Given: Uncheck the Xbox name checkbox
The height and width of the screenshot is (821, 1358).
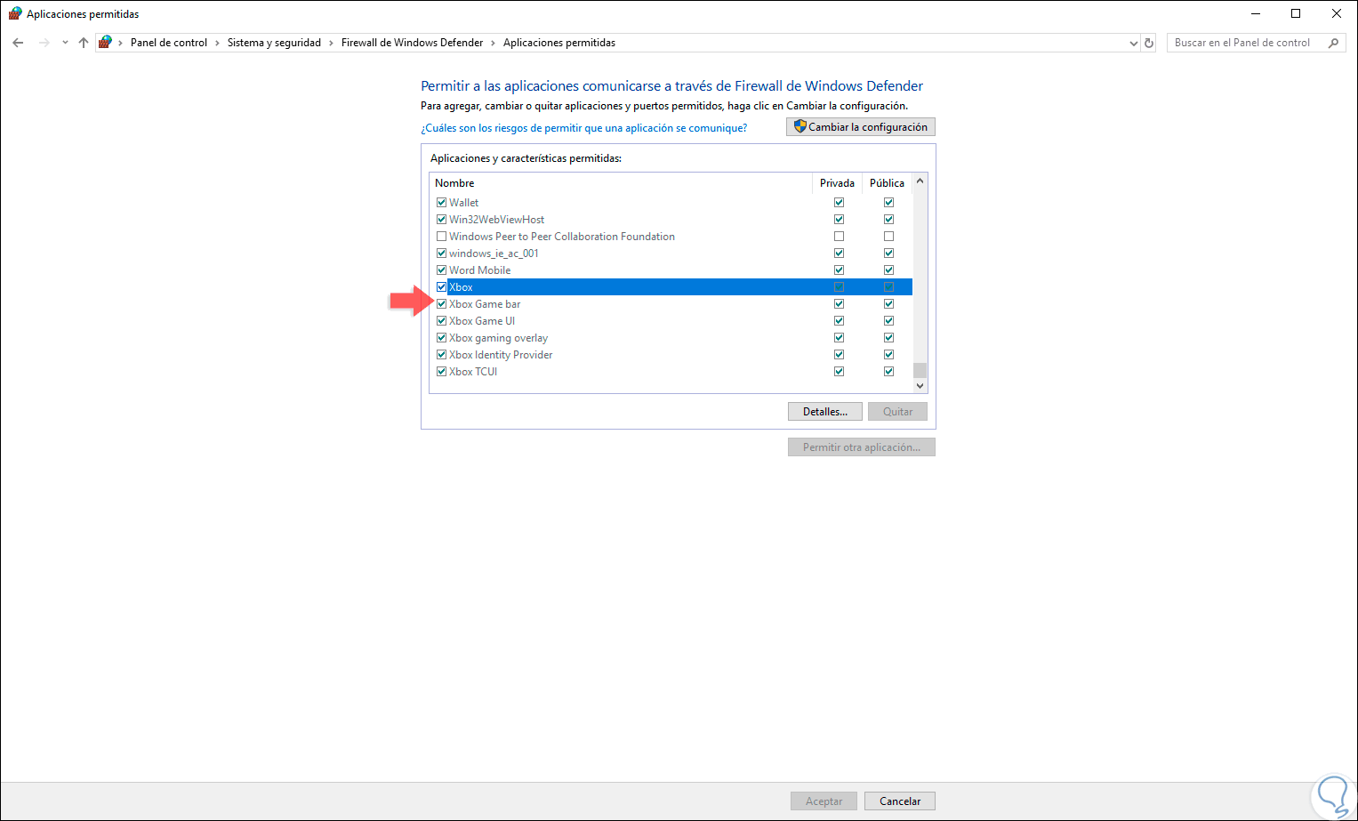Looking at the screenshot, I should coord(441,287).
